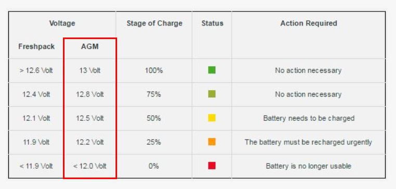Click the orange 25% status square
This screenshot has width=396, height=189.
(x=212, y=142)
